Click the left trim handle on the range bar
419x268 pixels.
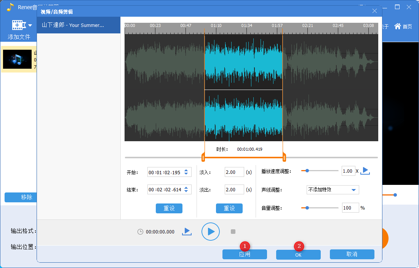pos(203,158)
